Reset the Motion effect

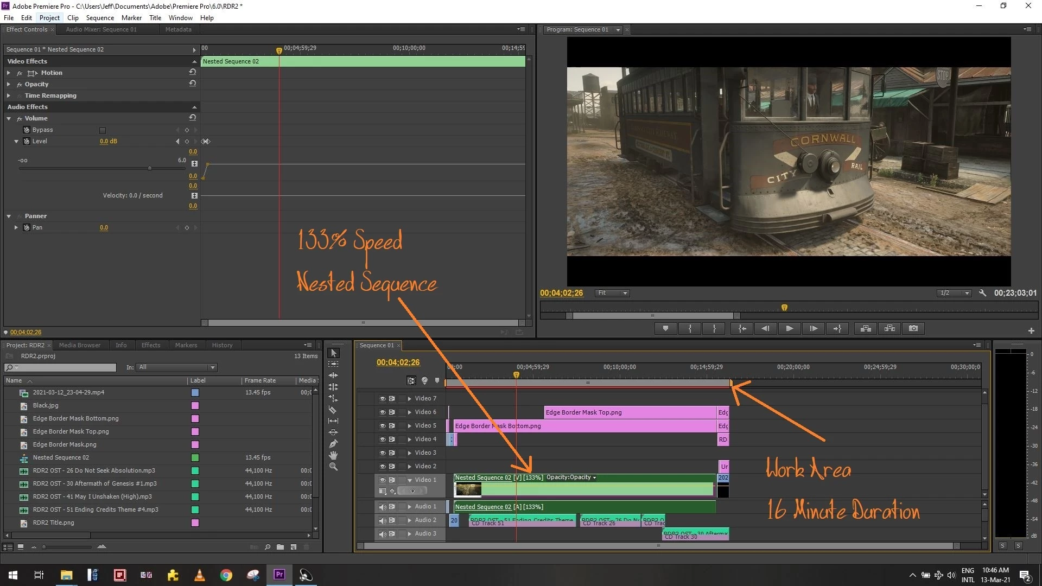pyautogui.click(x=192, y=72)
